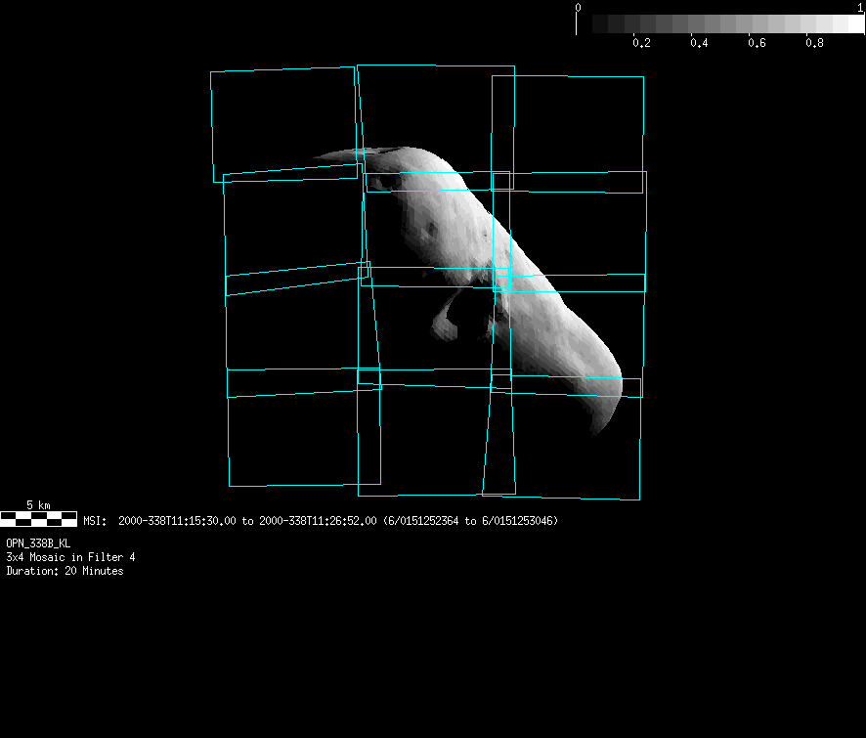Image resolution: width=866 pixels, height=738 pixels.
Task: Select the OPN_338B_KL sequence name
Action: tap(38, 543)
